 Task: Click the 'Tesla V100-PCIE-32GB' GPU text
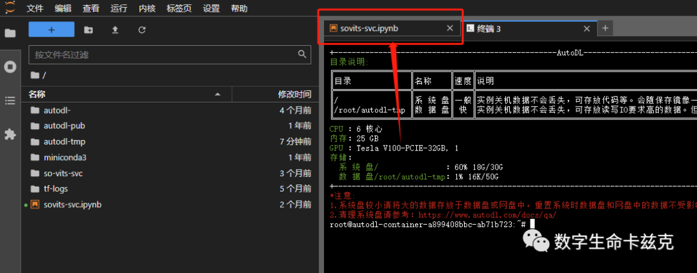(402, 148)
